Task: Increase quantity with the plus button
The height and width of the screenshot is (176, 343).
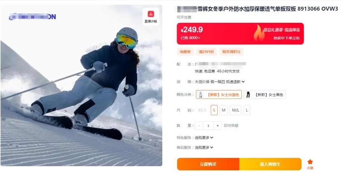Action: click(218, 126)
